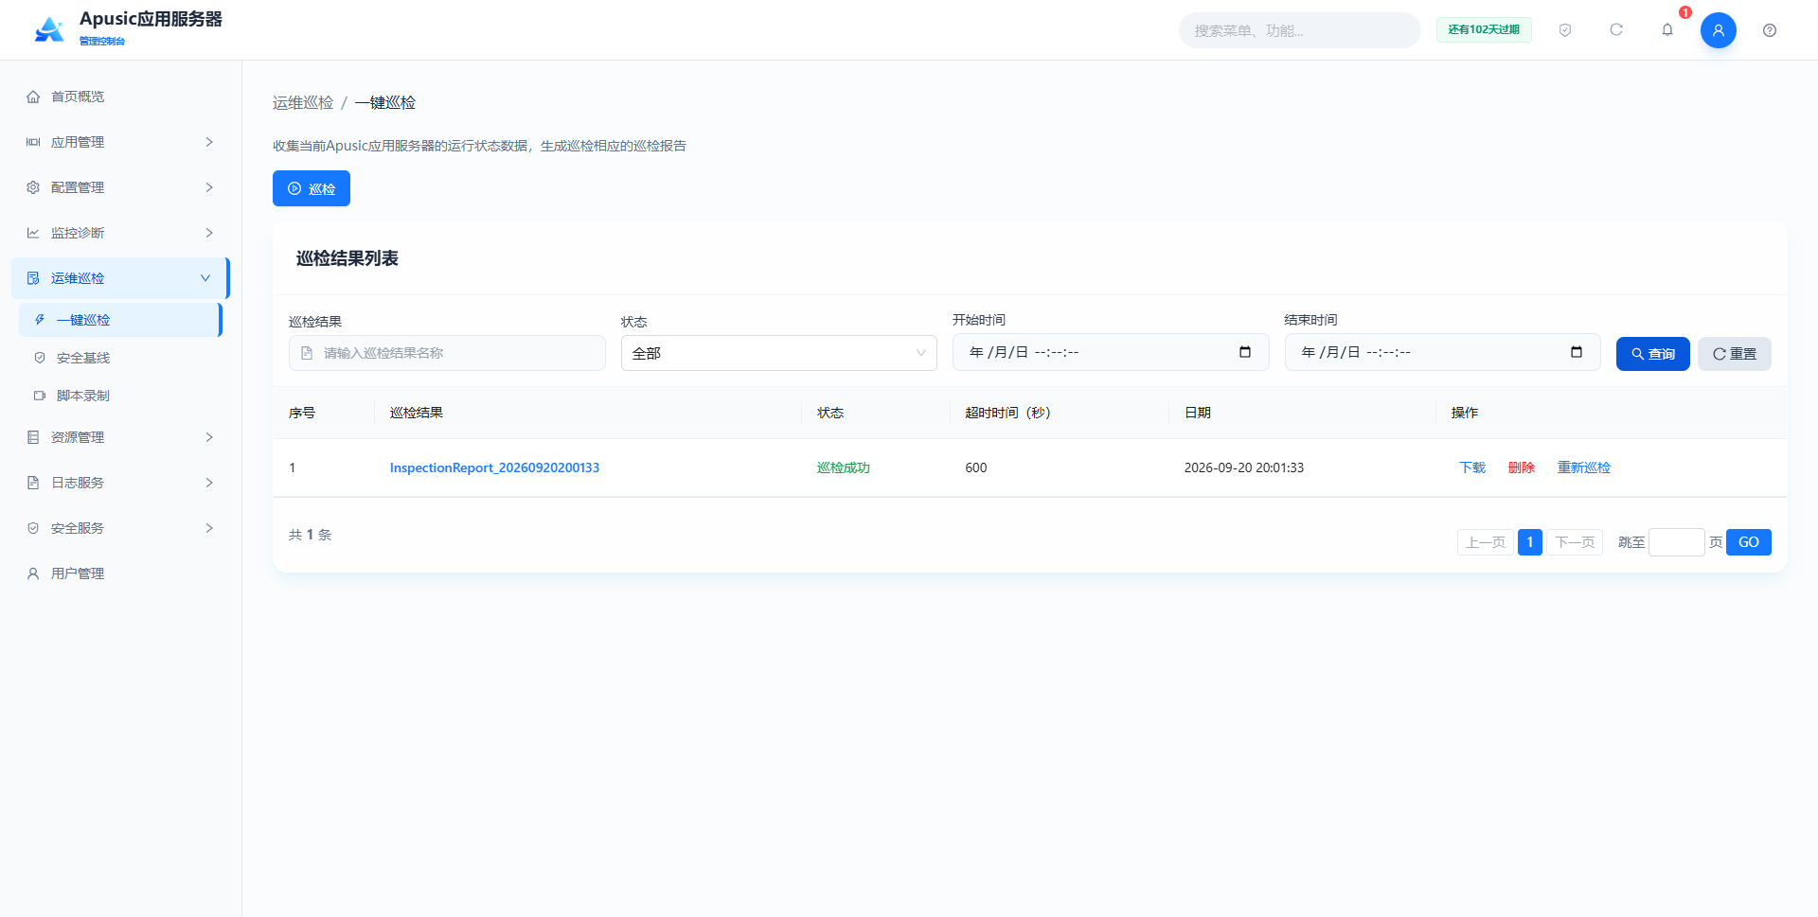This screenshot has width=1818, height=917.
Task: Open the 安全基线 submenu item
Action: coord(121,358)
